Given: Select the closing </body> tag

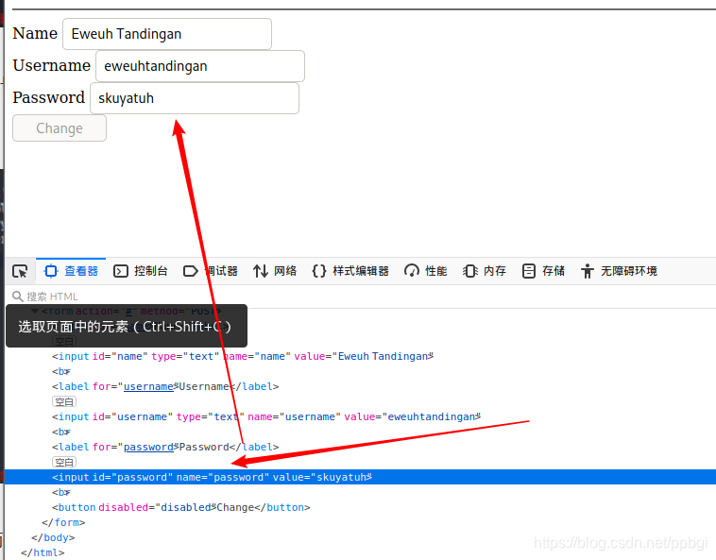Looking at the screenshot, I should (53, 537).
